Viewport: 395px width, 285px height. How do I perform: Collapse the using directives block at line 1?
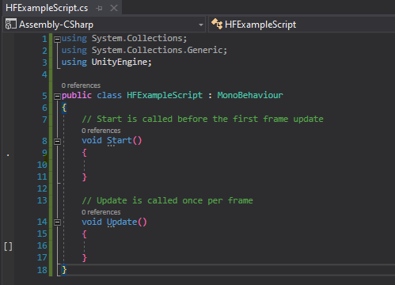(57, 40)
